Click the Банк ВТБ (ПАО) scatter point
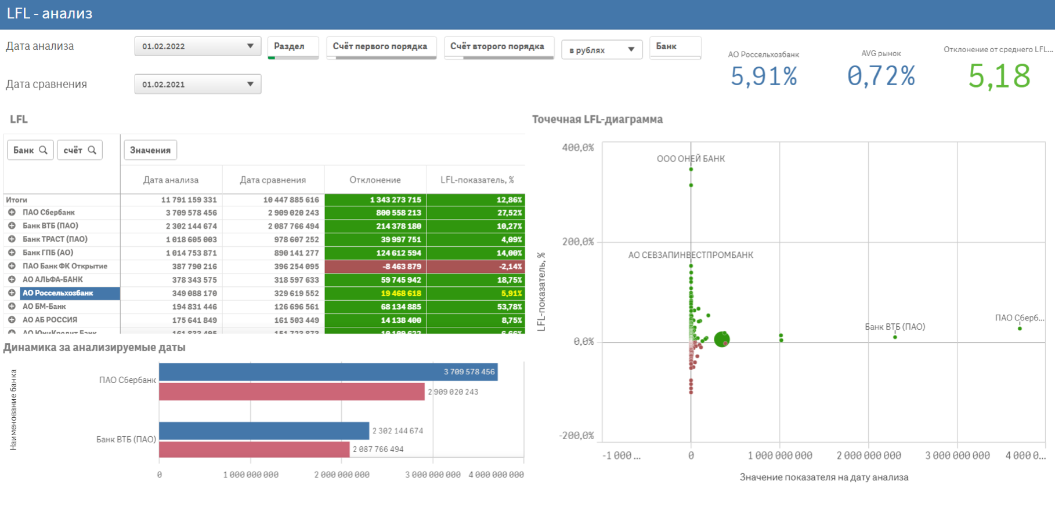 click(895, 337)
